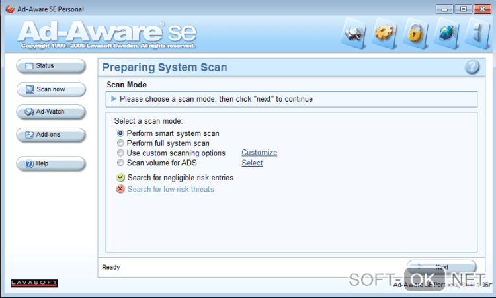Open the Select link for ADS volume
The image size is (496, 298).
pyautogui.click(x=252, y=163)
